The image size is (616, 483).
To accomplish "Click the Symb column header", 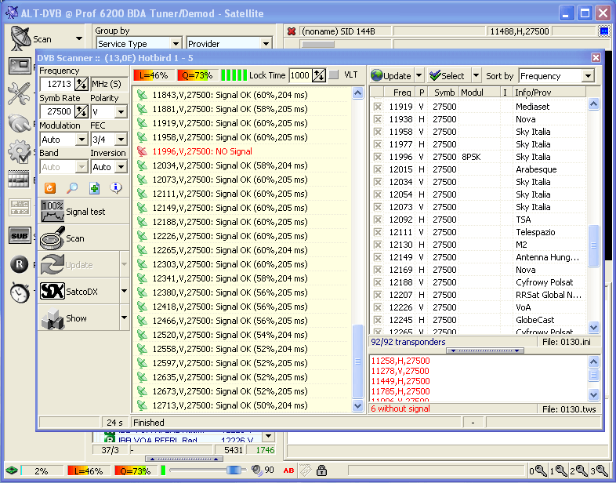I will 444,93.
